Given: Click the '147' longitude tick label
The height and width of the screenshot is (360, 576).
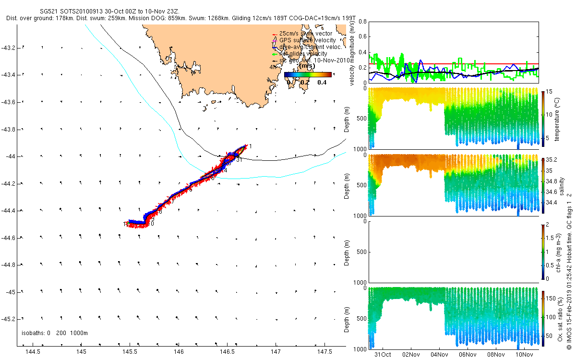Looking at the screenshot, I should 276,352.
